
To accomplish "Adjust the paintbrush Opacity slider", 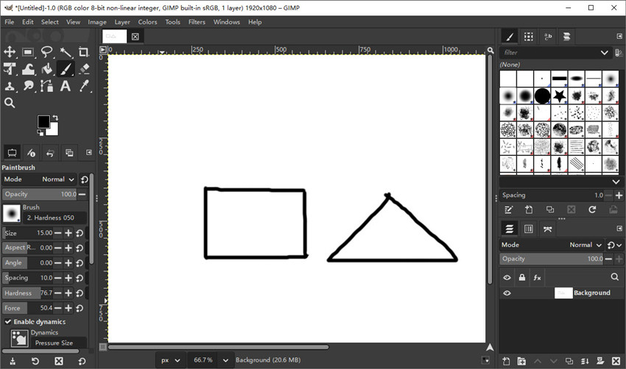I will [40, 194].
